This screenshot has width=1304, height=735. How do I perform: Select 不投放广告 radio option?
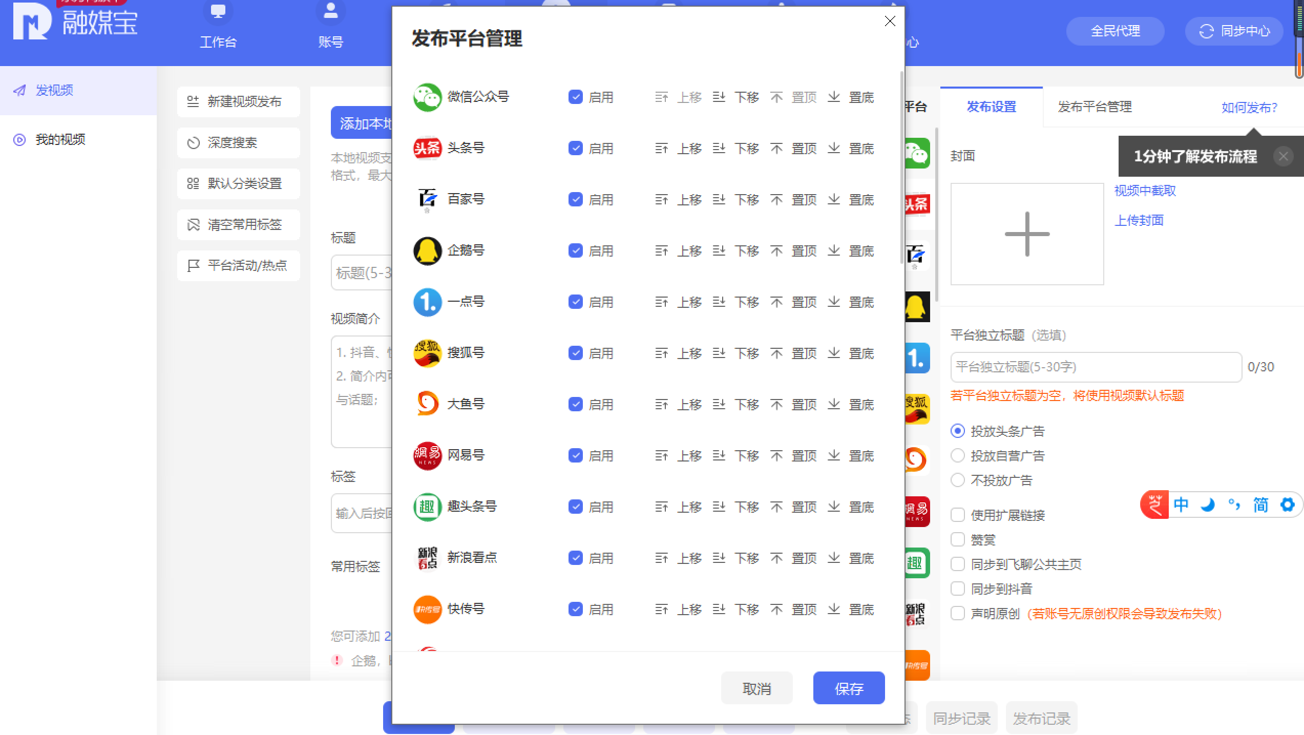pos(957,480)
